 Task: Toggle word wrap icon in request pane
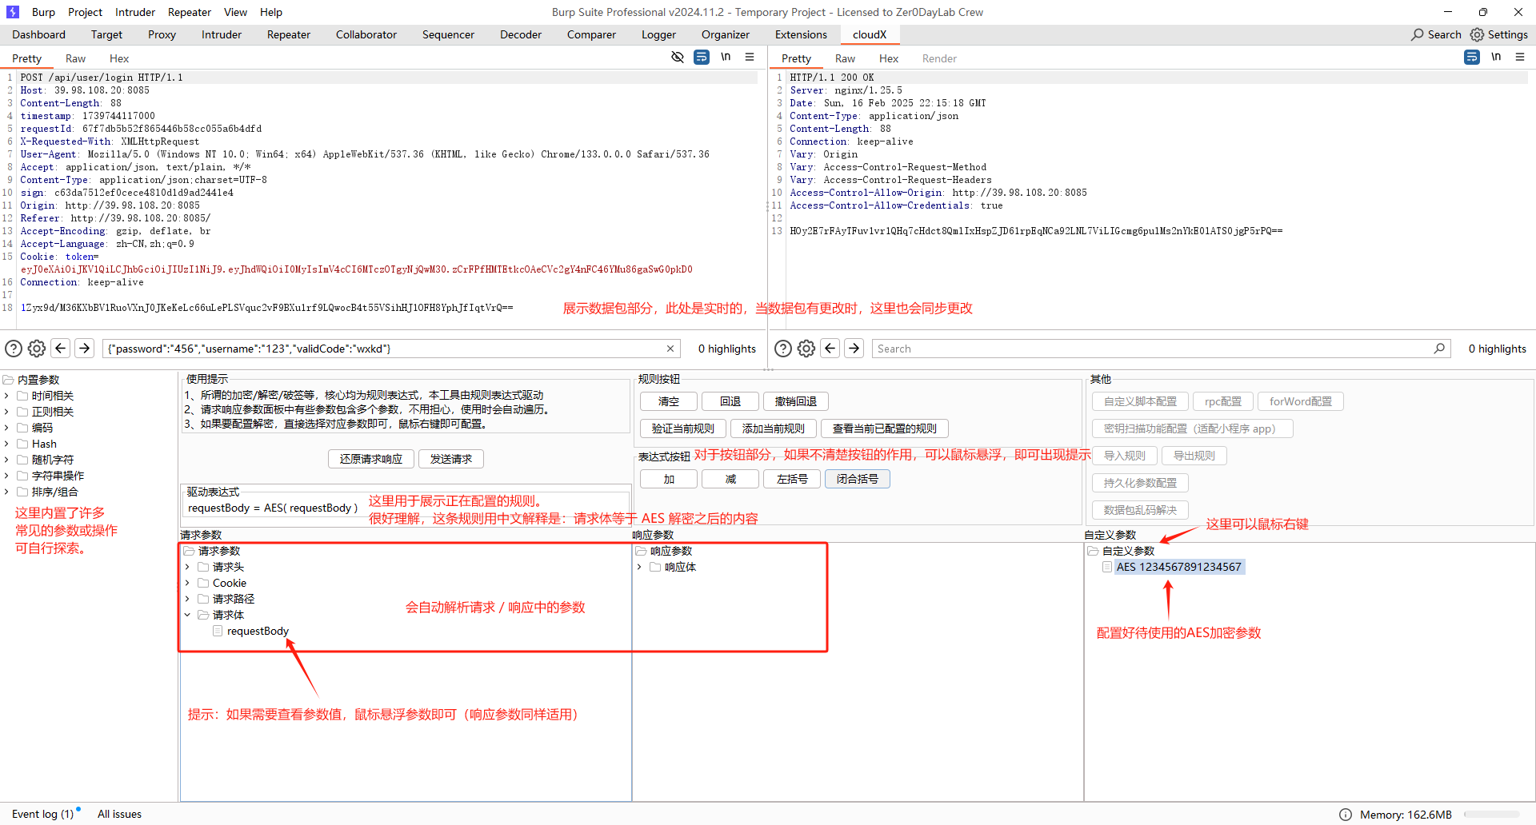[x=702, y=57]
